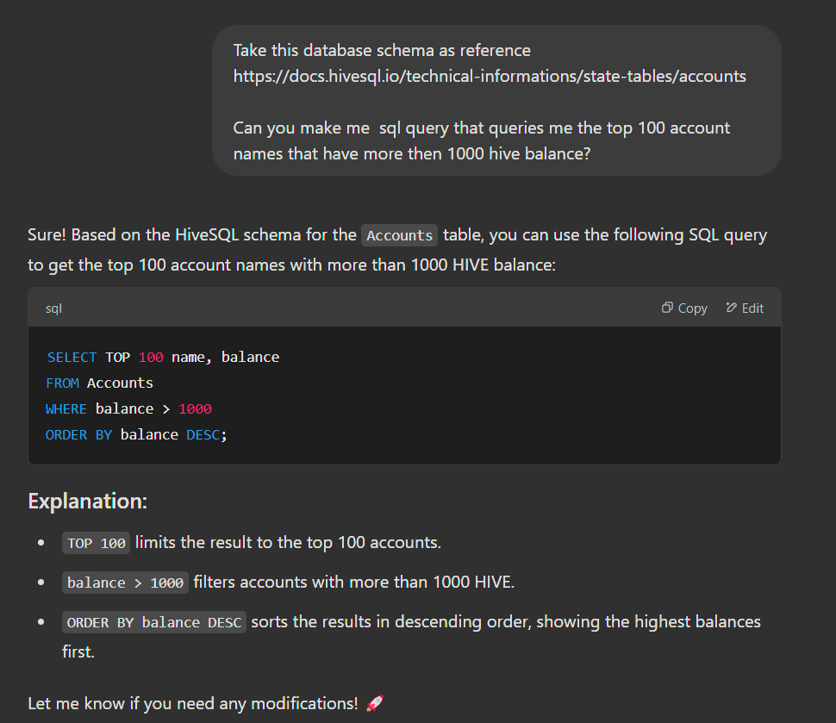Click the rocket emoji after the closing message

(x=375, y=703)
